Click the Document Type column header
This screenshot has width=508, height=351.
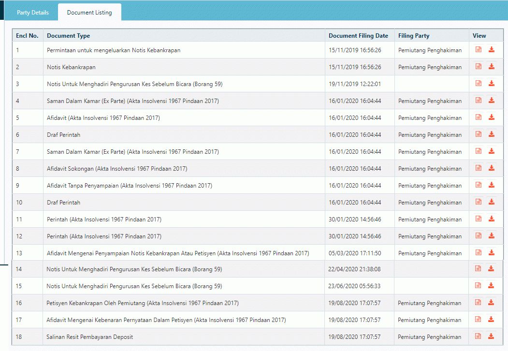point(68,36)
